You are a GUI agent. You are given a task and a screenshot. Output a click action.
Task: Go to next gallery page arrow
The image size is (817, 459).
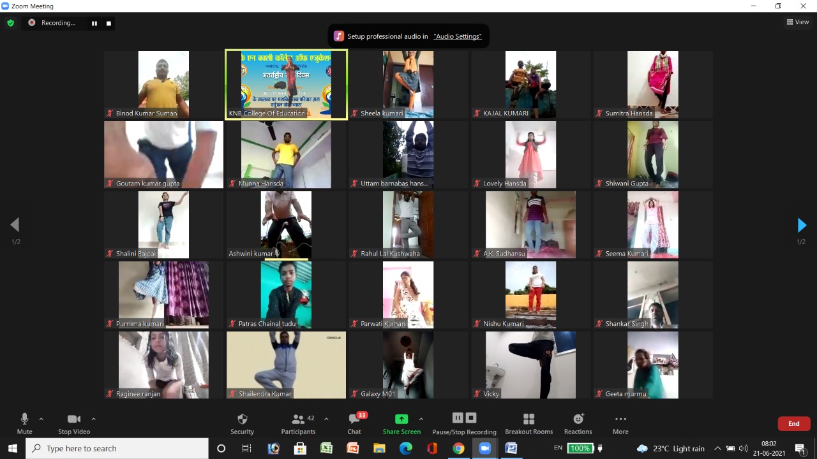(x=802, y=225)
